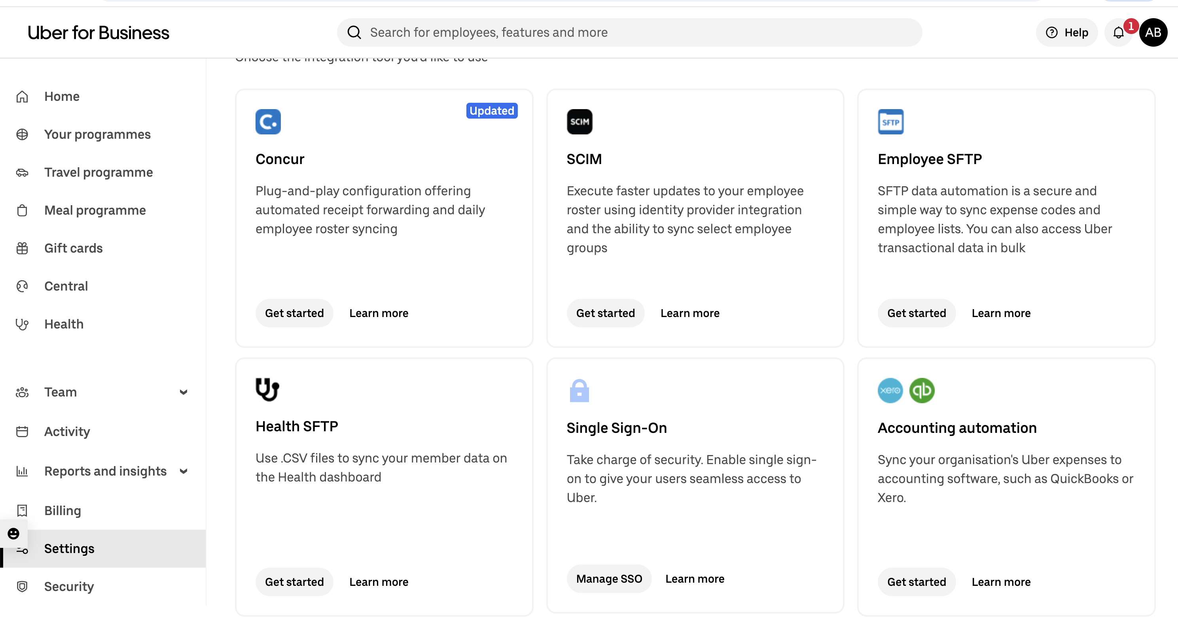Click the Concur logo icon

pos(268,122)
